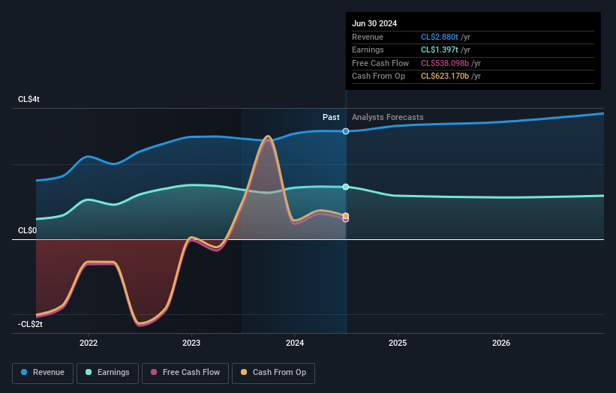Click the Past label on chart

click(x=331, y=117)
